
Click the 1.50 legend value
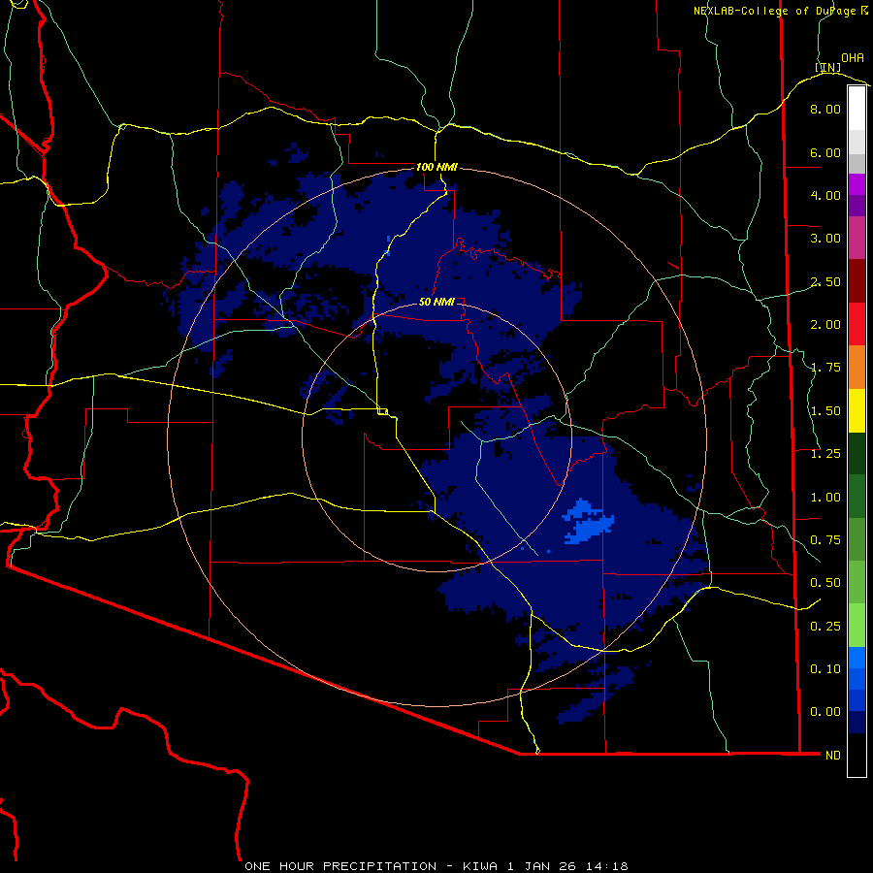pos(825,411)
